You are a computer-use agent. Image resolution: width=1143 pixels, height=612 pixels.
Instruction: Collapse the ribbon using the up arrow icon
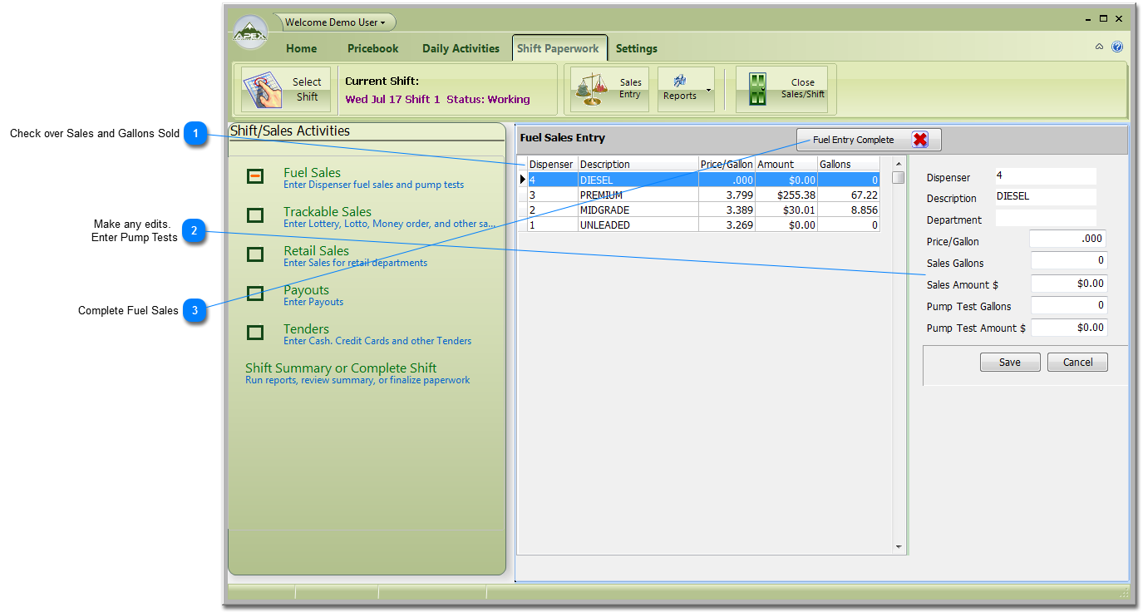pos(1099,47)
